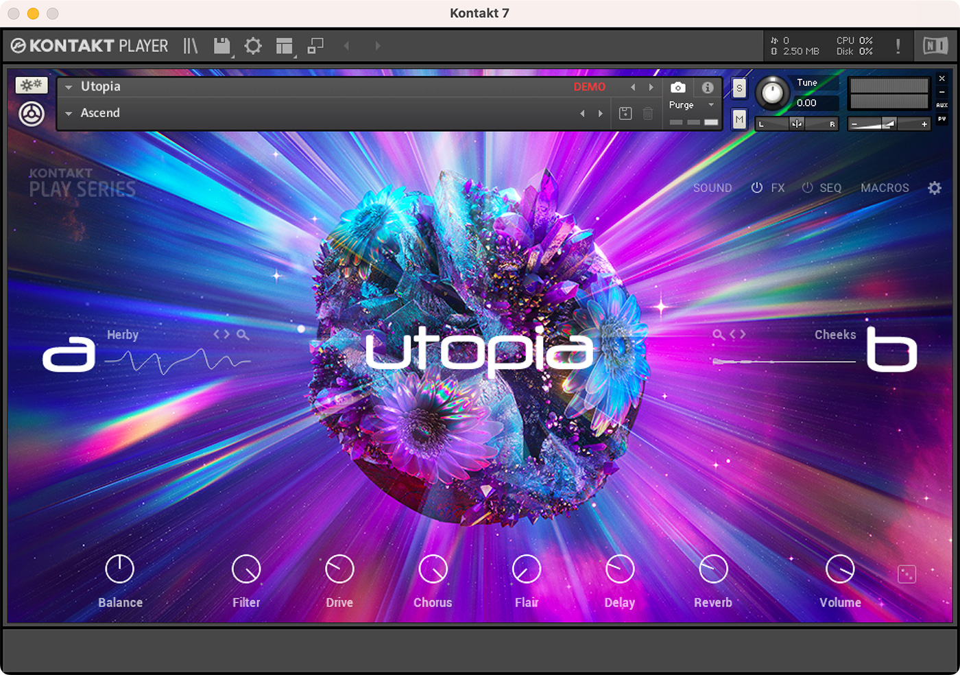Toggle the FX power switch
The height and width of the screenshot is (675, 960).
(757, 187)
